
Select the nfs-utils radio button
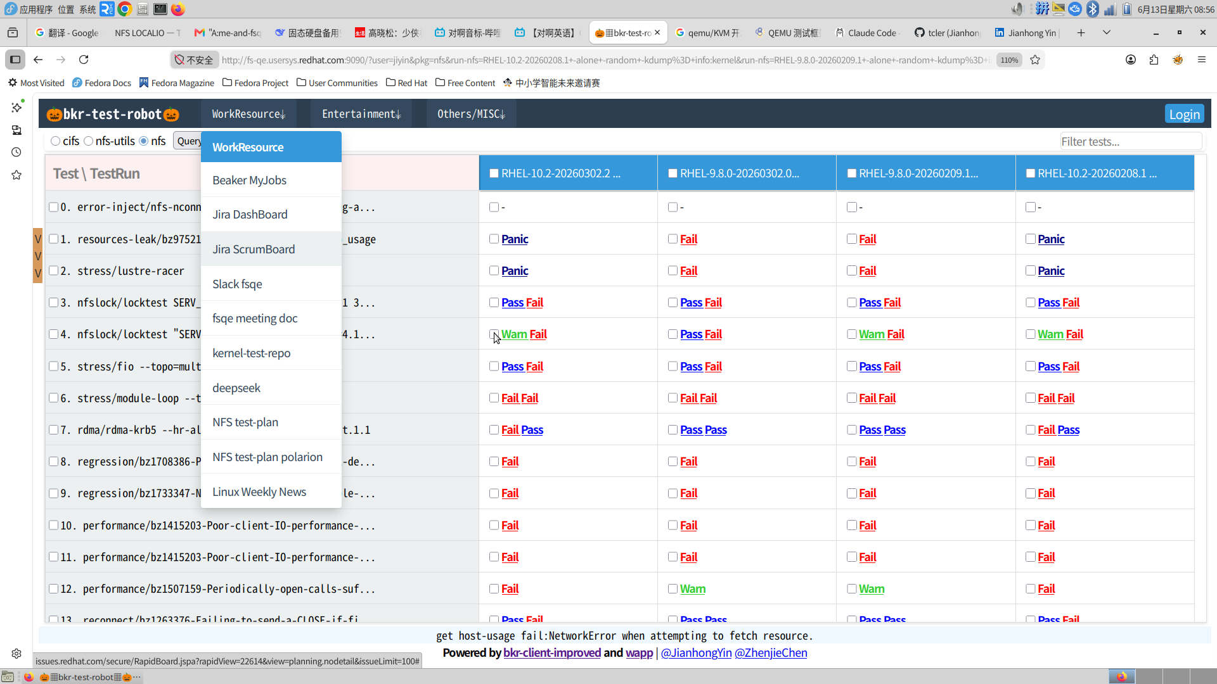tap(89, 141)
